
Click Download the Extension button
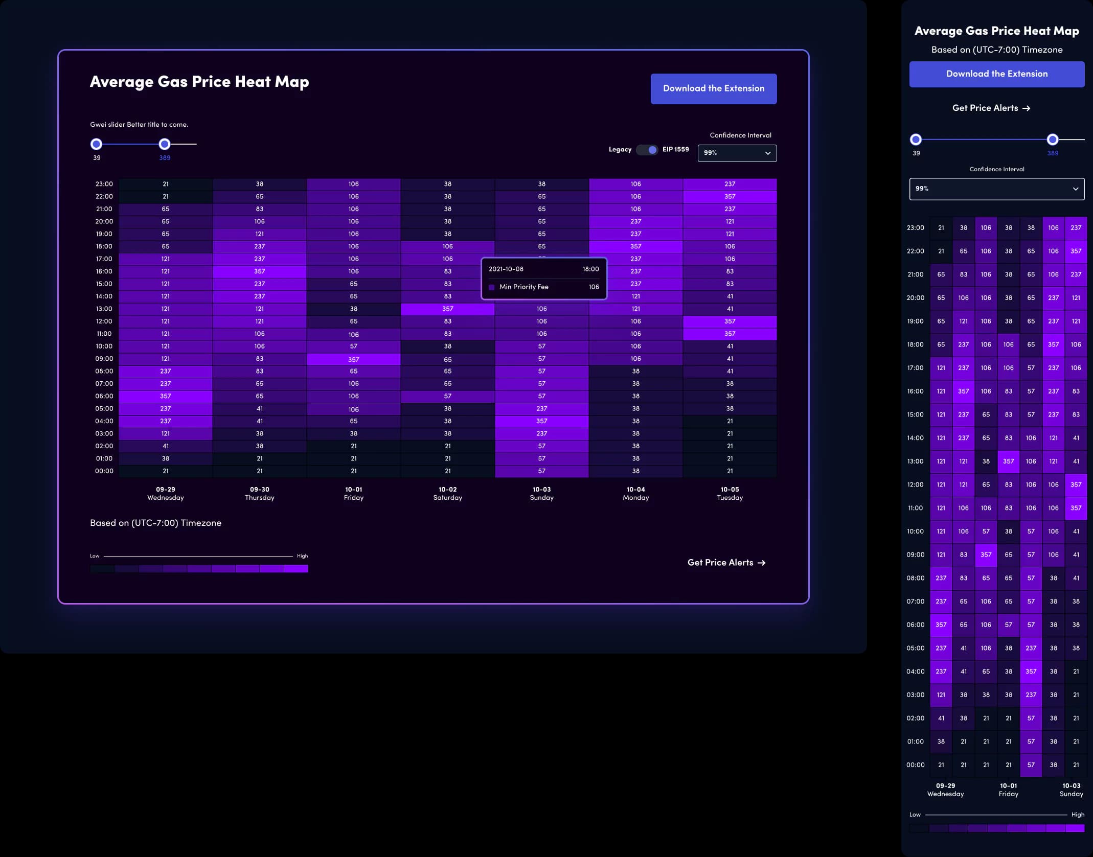coord(713,89)
